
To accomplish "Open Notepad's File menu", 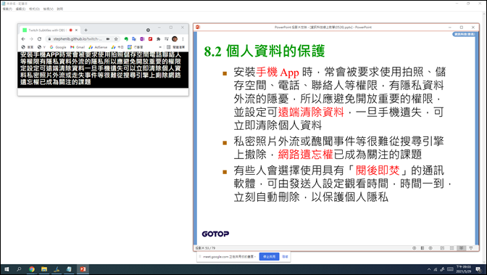I will pos(7,9).
